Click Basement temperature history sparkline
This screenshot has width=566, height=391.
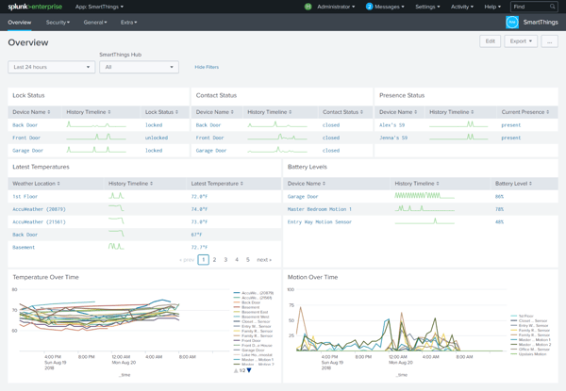click(116, 247)
